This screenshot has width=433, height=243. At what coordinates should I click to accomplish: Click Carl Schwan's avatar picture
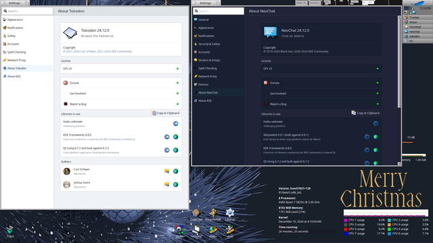66,171
